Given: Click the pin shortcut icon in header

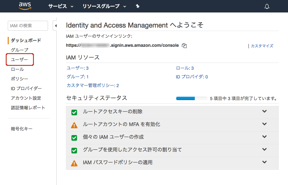Looking at the screenshot, I should pos(137,7).
